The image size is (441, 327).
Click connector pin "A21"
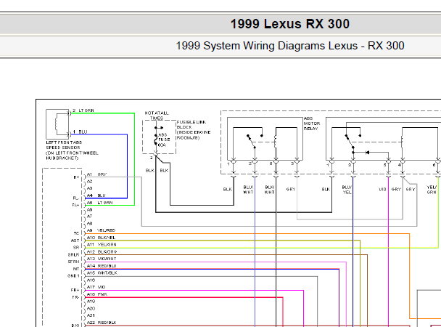tap(91, 315)
